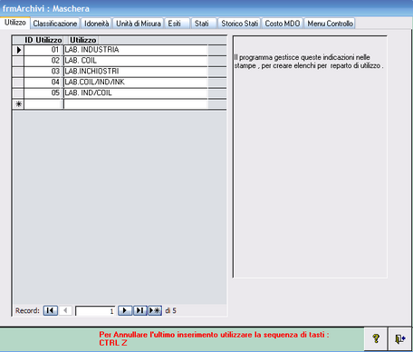This screenshot has width=413, height=352.
Task: Select the row selector for record 03
Action: pyautogui.click(x=18, y=72)
